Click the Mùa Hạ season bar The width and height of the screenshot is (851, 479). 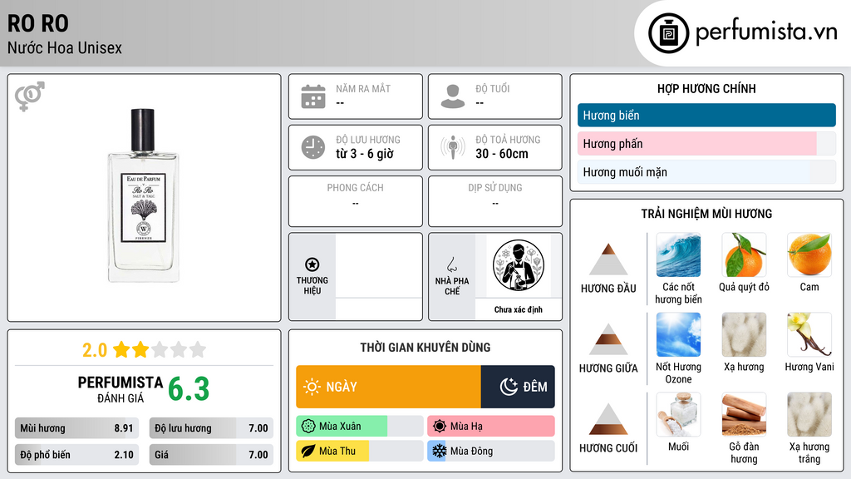[491, 427]
